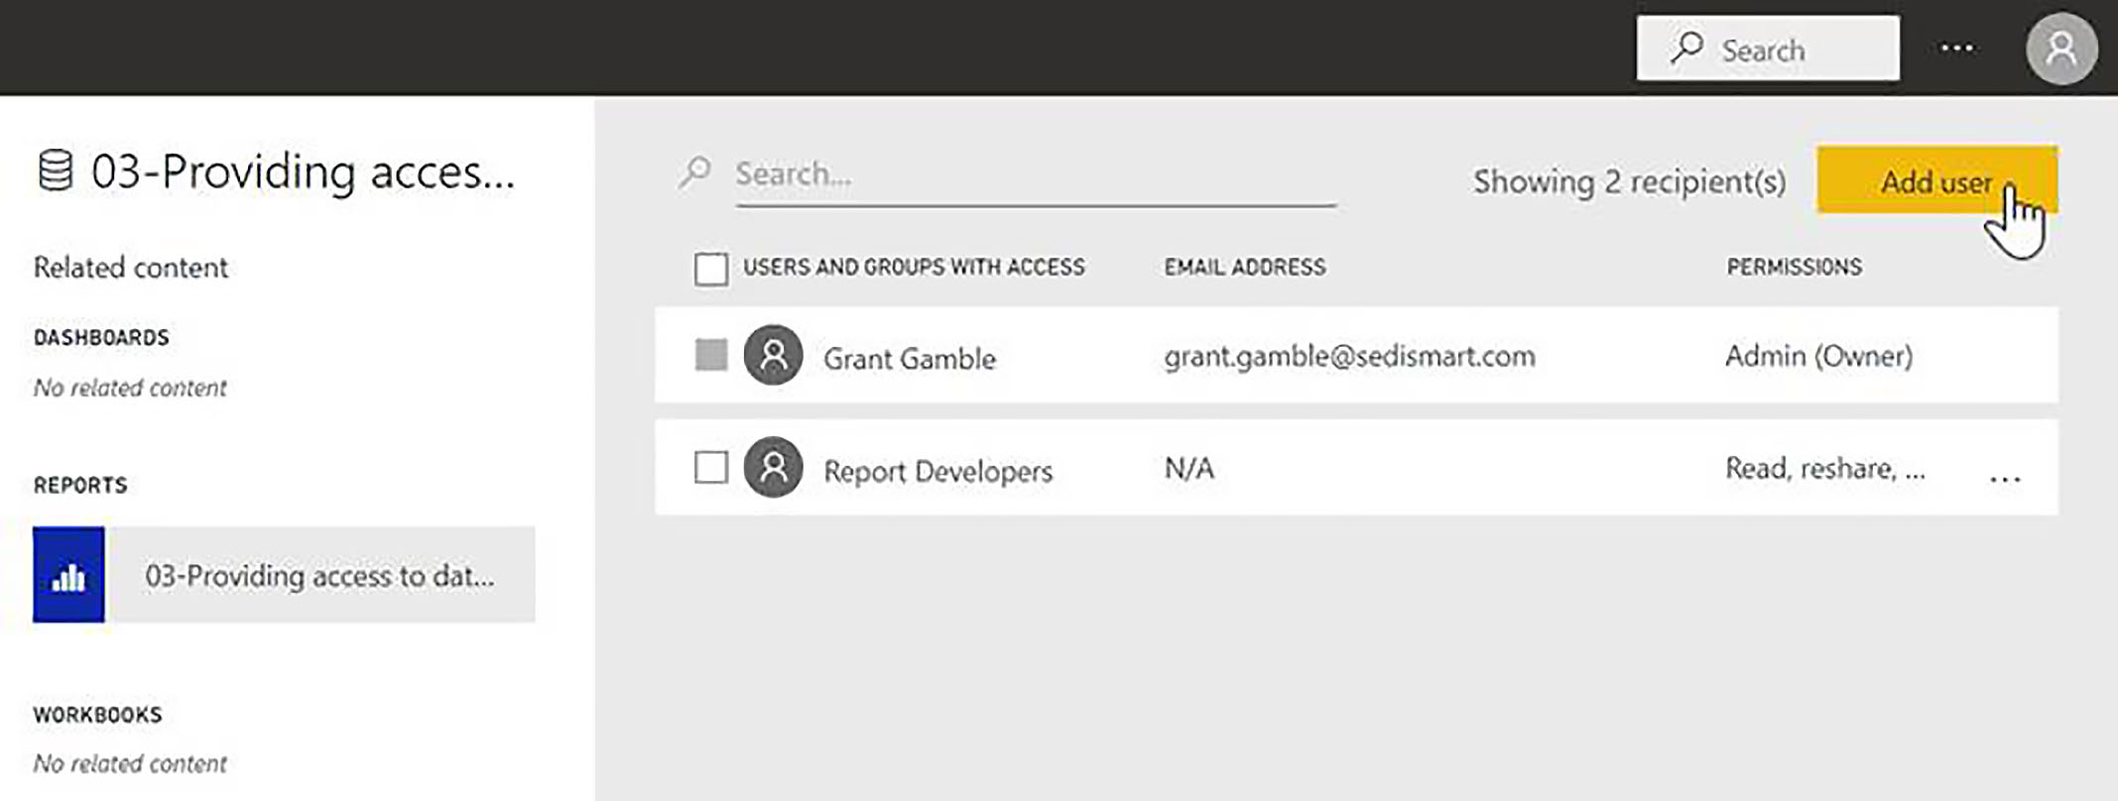Click the grant.gamble@sedismart.com email address
The height and width of the screenshot is (801, 2118).
(1349, 356)
